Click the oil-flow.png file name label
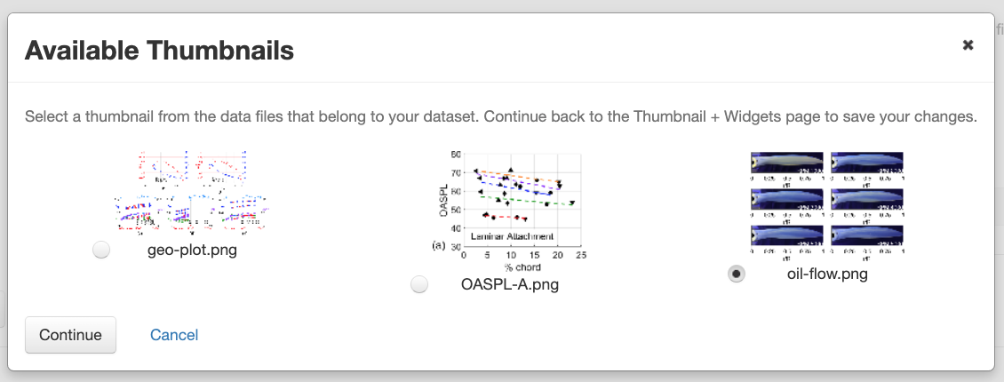The image size is (1004, 382). point(827,274)
